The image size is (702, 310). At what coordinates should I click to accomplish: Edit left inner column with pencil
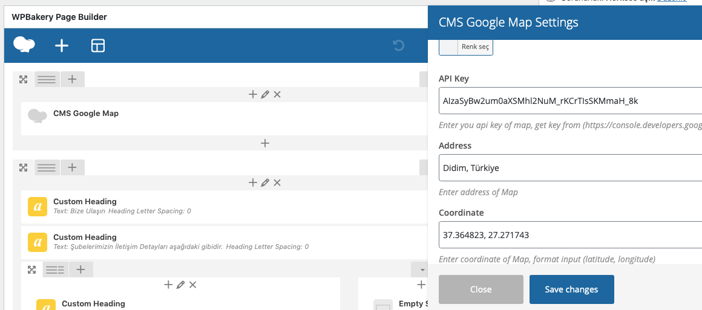180,285
